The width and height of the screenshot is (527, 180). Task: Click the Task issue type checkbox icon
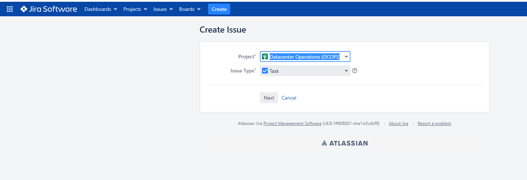[x=265, y=71]
